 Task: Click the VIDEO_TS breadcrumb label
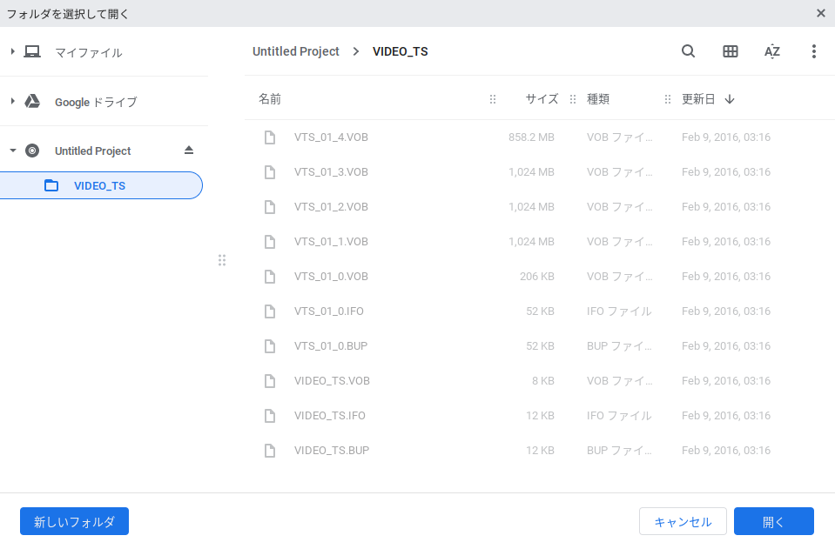pyautogui.click(x=400, y=51)
